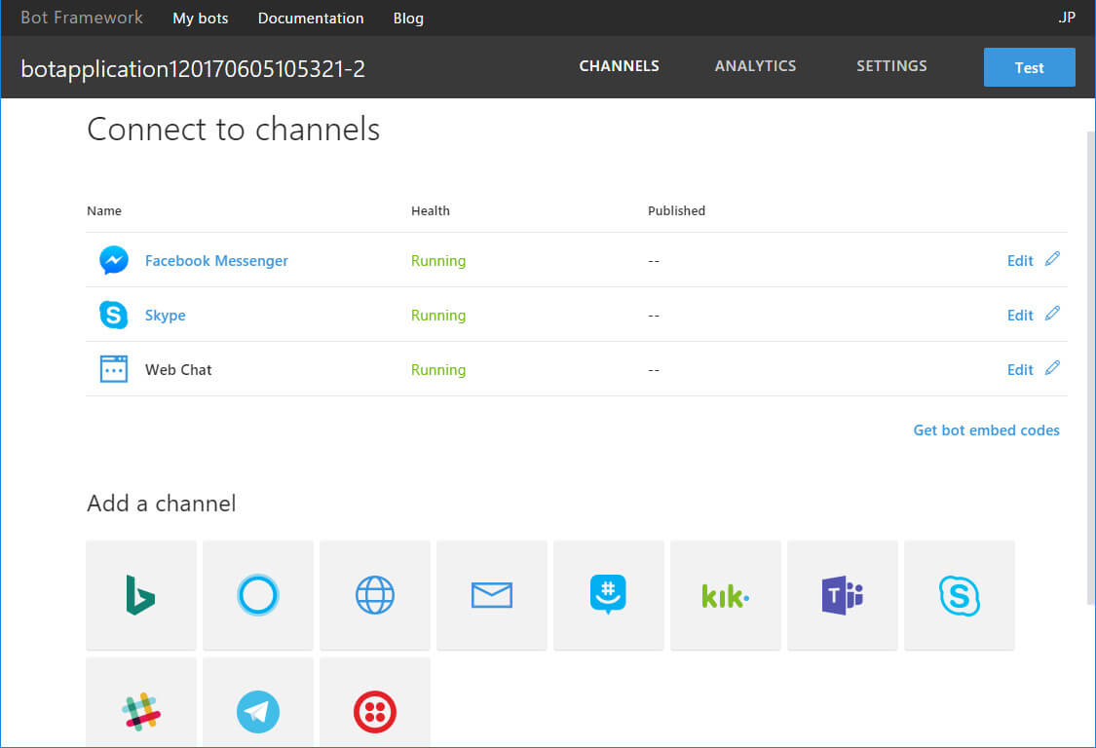Add the Telegram channel
1096x748 pixels.
click(258, 702)
